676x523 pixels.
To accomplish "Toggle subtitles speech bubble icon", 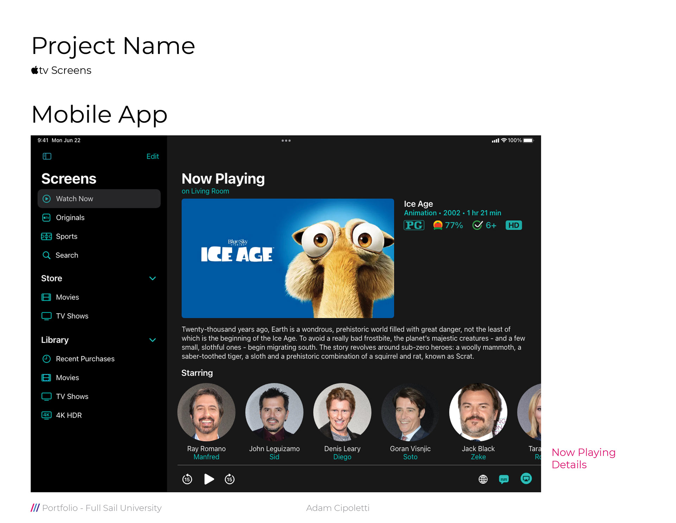I will 504,479.
